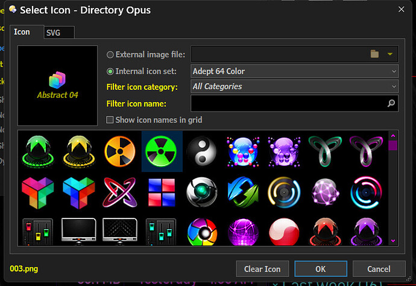This screenshot has width=416, height=286.
Task: Choose the purple crystal orb icon
Action: (367, 232)
